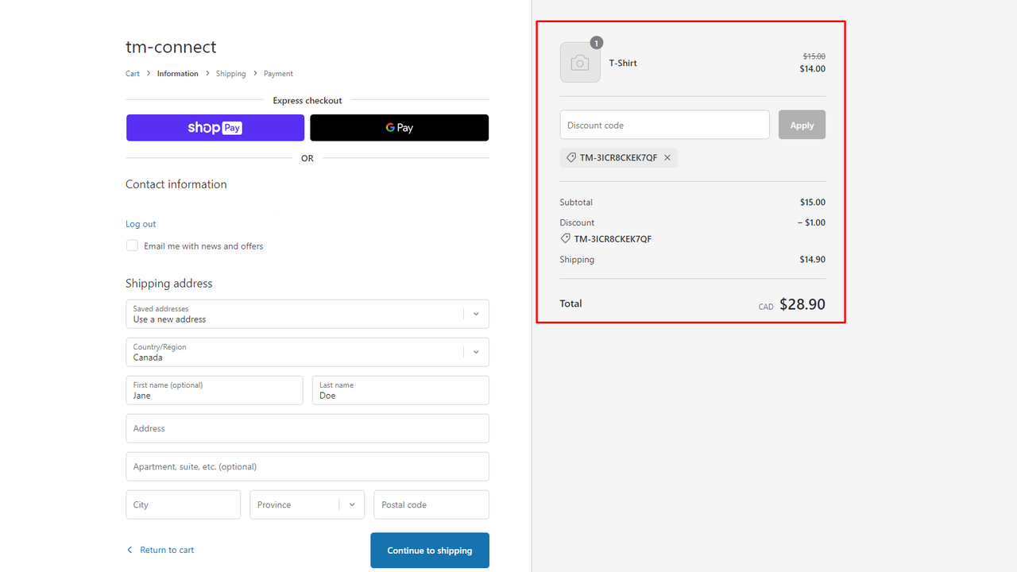Remove the applied discount code tag
Image resolution: width=1017 pixels, height=572 pixels.
[667, 157]
